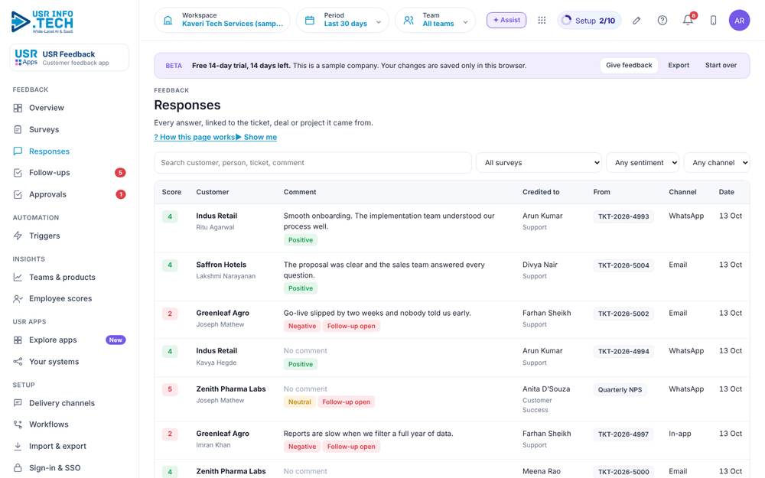
Task: Open the All surveys filter dropdown
Action: (539, 163)
